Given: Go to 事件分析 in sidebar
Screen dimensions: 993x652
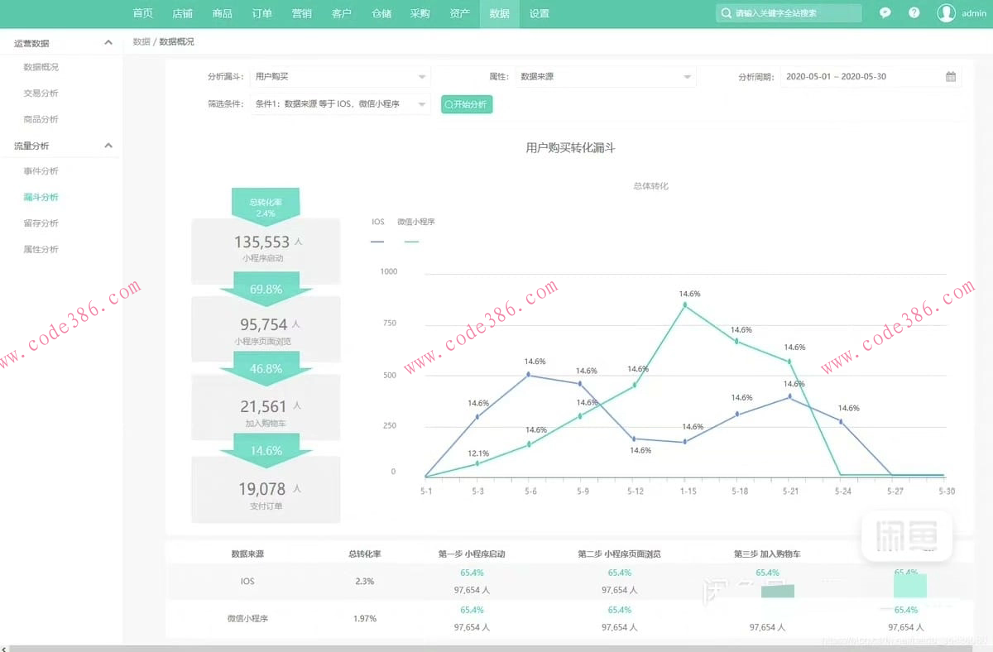Looking at the screenshot, I should [x=41, y=171].
